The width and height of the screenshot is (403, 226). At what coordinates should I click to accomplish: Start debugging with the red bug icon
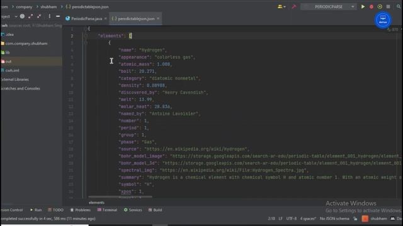pyautogui.click(x=372, y=7)
